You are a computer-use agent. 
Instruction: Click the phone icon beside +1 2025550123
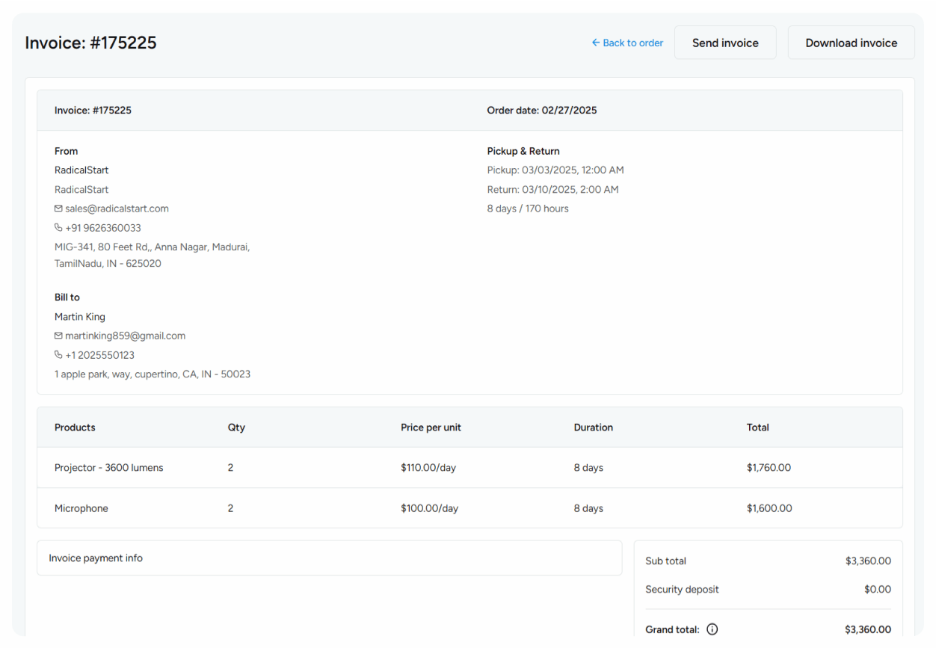[58, 355]
